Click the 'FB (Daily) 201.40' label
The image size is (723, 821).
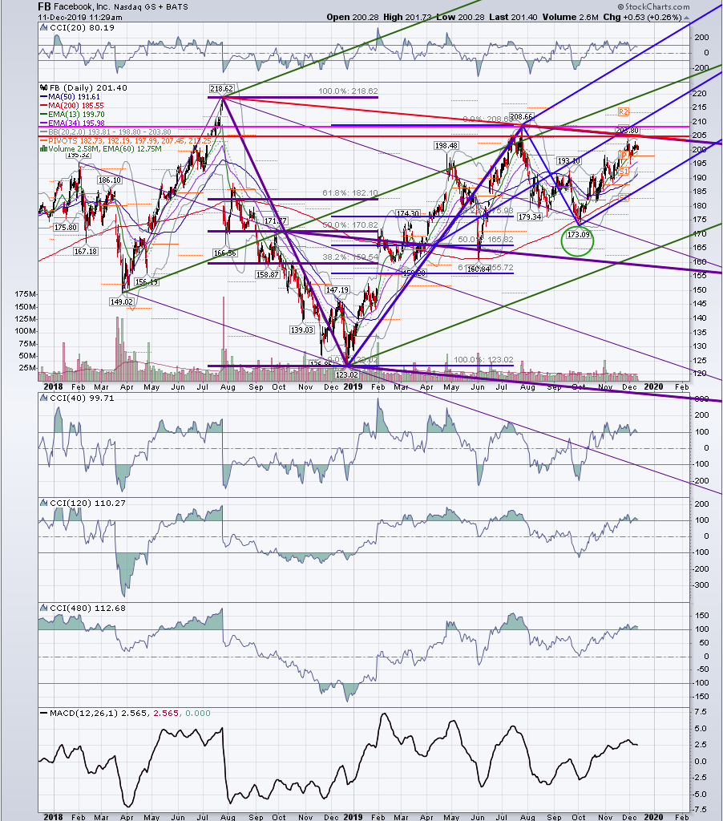[88, 88]
